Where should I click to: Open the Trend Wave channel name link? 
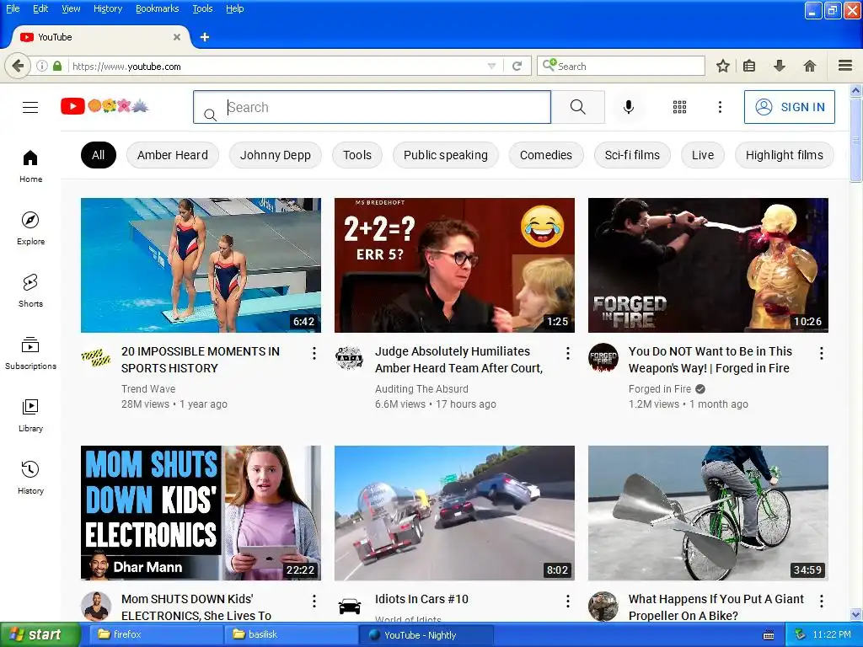pyautogui.click(x=148, y=389)
